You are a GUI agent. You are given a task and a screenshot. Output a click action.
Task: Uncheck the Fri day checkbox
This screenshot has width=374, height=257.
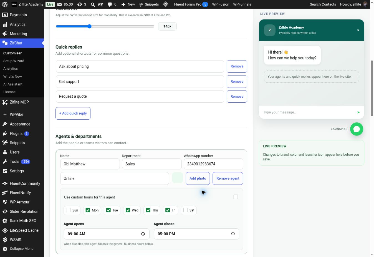tap(168, 210)
